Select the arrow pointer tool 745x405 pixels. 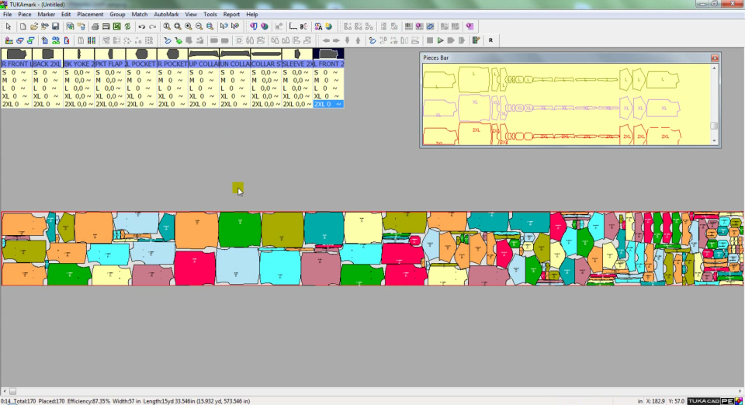point(8,26)
